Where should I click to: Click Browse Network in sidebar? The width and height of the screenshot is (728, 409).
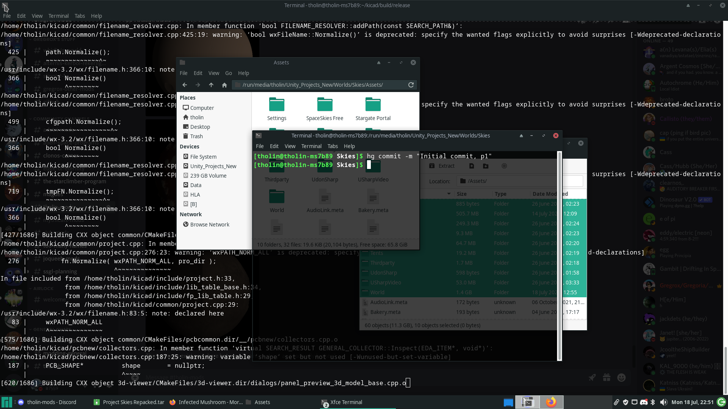209,225
